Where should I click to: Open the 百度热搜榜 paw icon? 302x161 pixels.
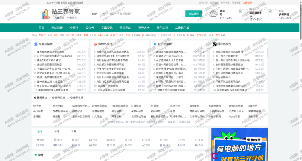36,44
